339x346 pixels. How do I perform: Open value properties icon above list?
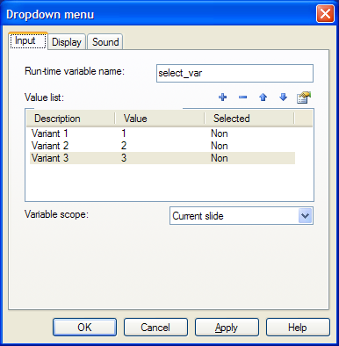coord(304,97)
